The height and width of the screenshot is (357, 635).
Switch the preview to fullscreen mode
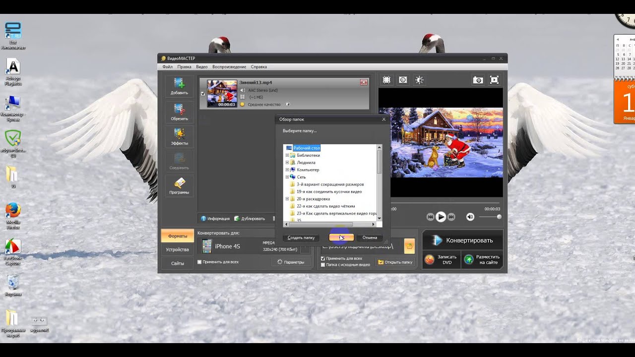[494, 80]
